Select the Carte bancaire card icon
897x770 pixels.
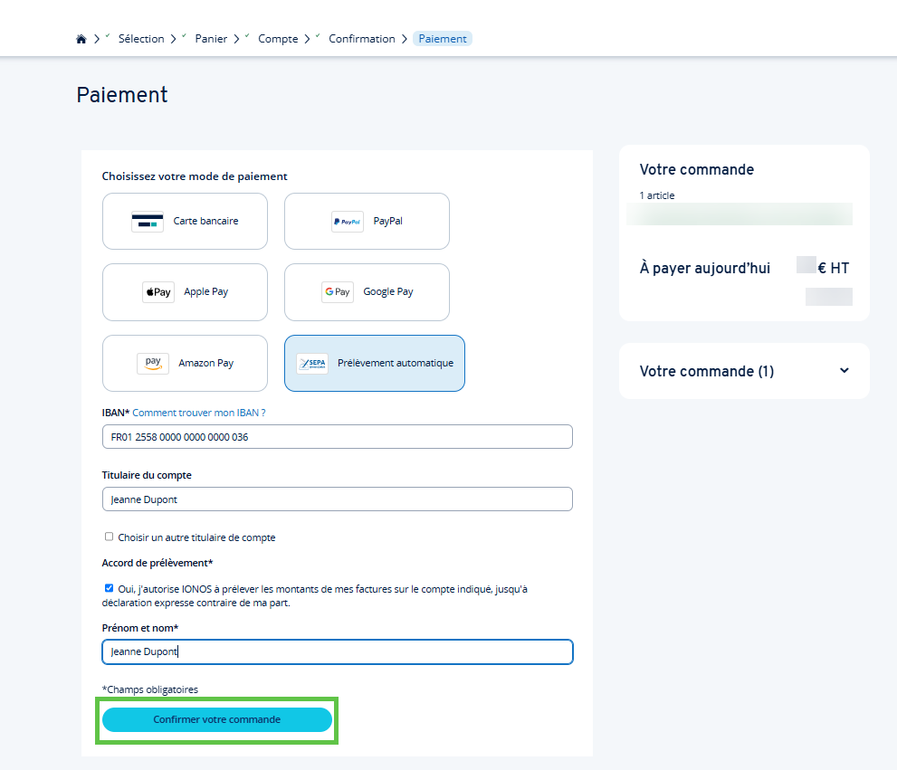148,222
